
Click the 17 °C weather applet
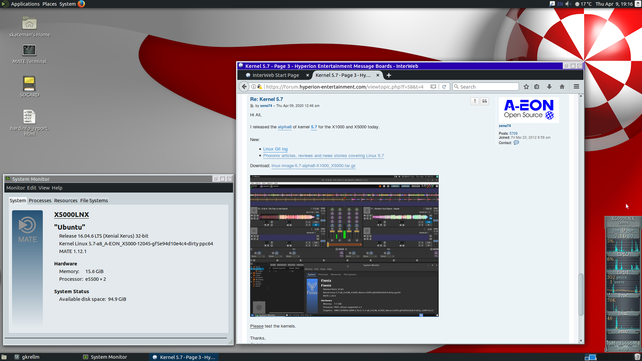click(x=583, y=4)
